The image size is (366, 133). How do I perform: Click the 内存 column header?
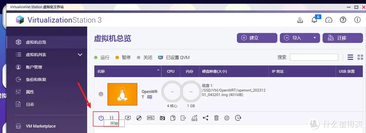click(x=189, y=71)
